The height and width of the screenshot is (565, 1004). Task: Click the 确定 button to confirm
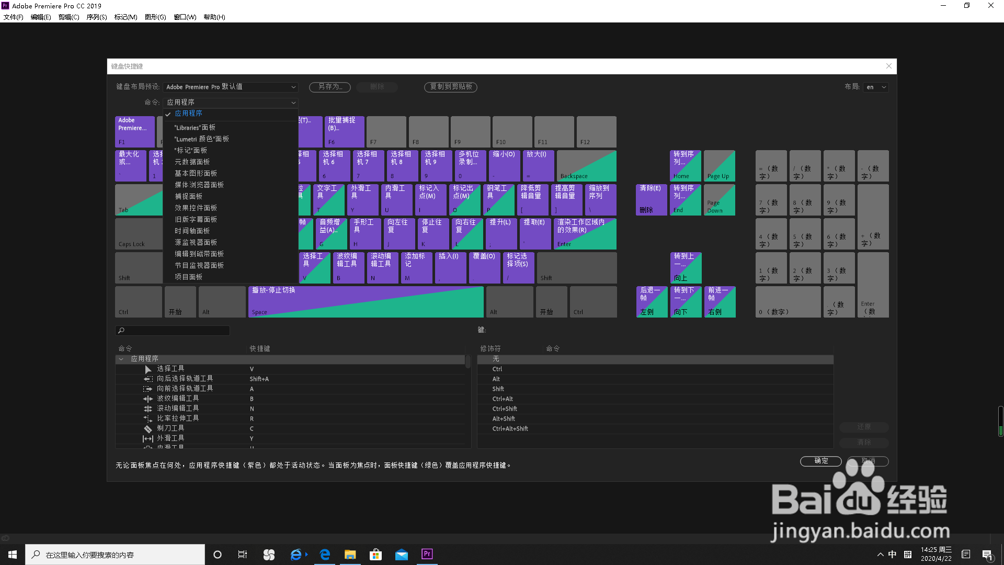(x=820, y=461)
